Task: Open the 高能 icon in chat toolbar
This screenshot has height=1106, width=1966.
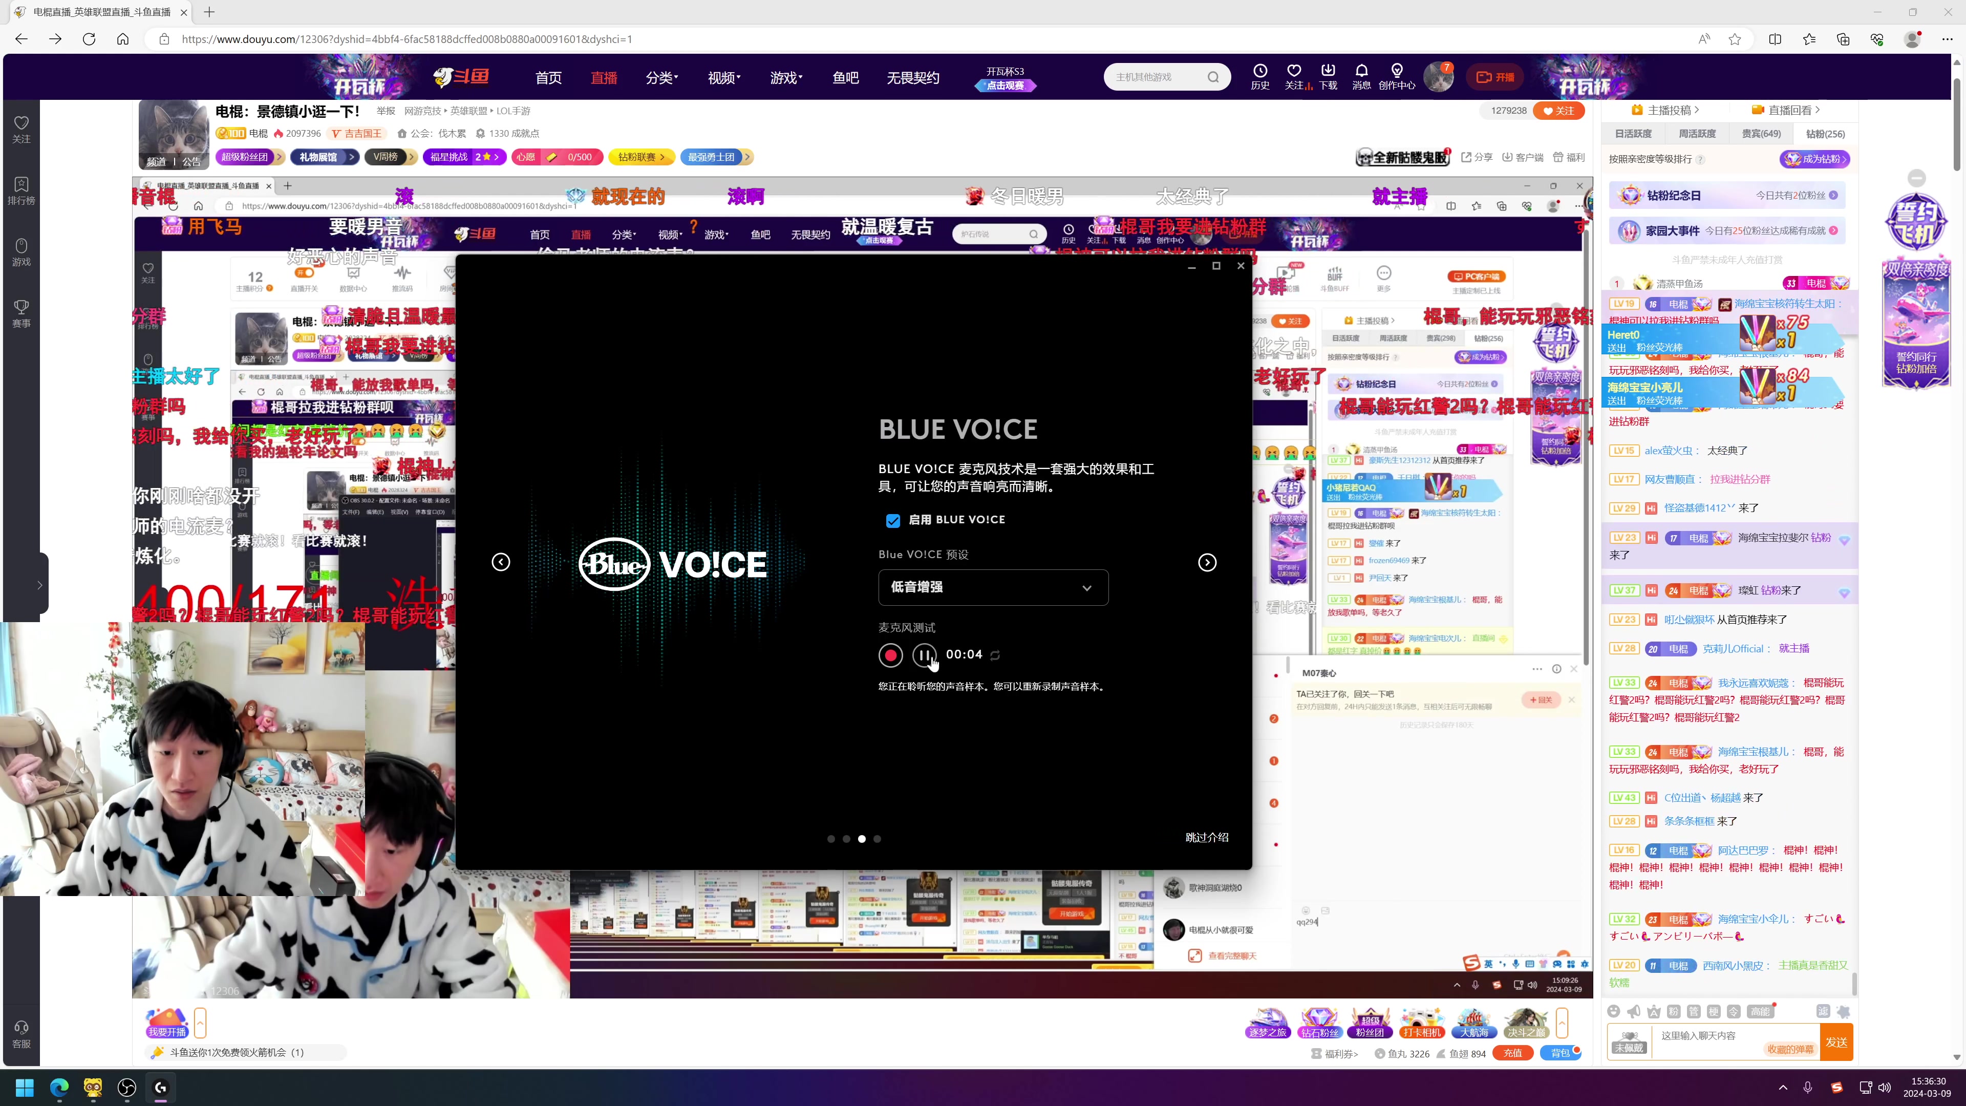Action: click(x=1760, y=1011)
